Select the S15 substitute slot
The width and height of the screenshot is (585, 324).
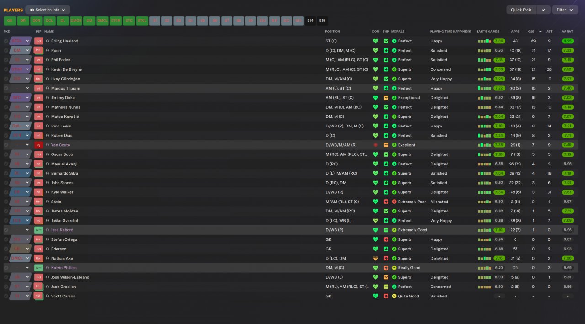322,21
